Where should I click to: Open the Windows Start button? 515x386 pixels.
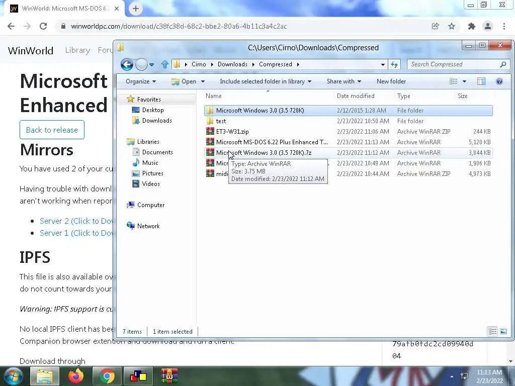tap(13, 376)
